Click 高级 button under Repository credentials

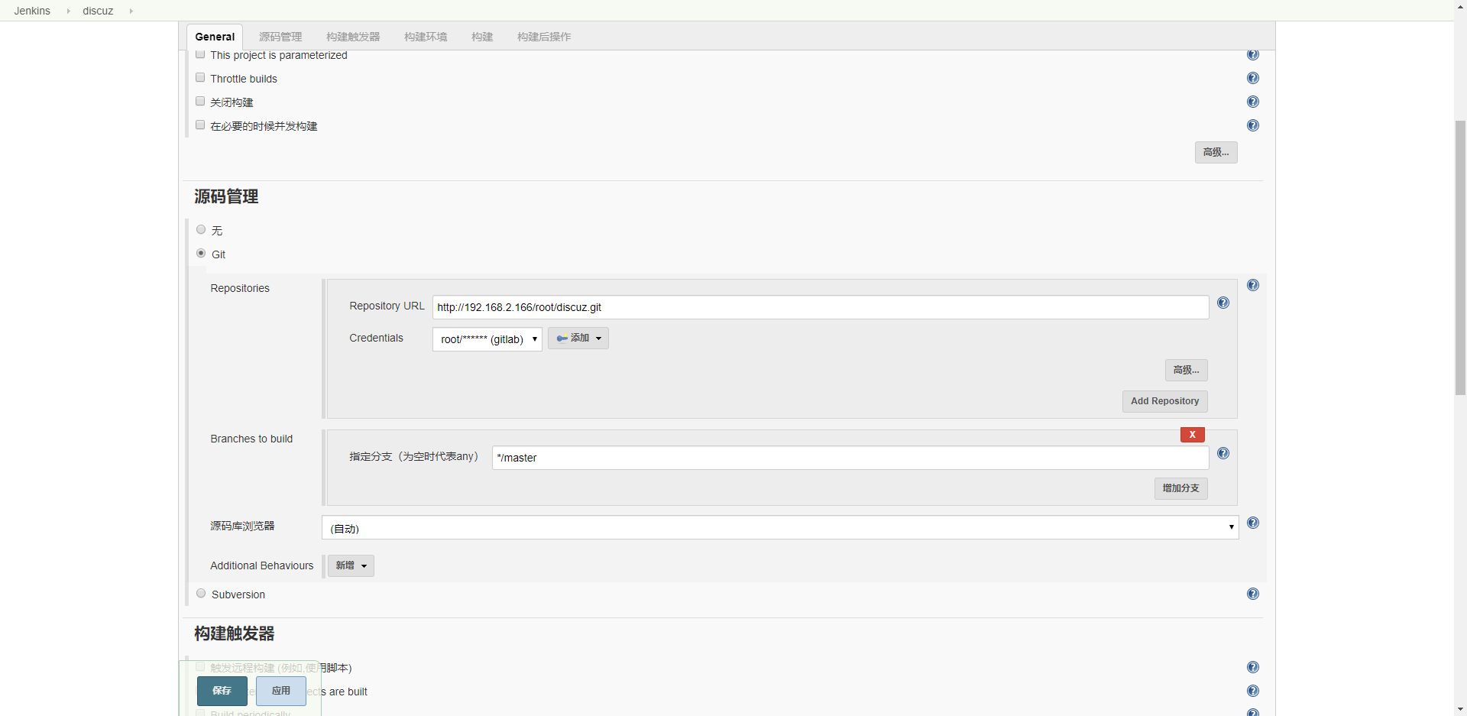click(x=1187, y=370)
